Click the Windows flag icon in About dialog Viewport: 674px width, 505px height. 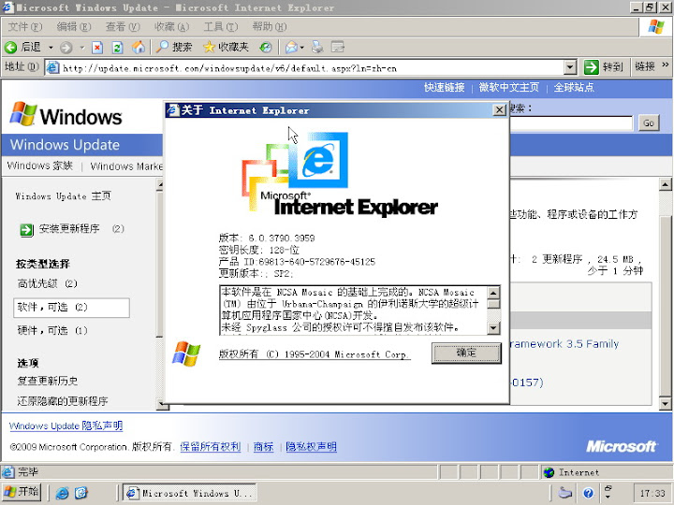[x=186, y=353]
